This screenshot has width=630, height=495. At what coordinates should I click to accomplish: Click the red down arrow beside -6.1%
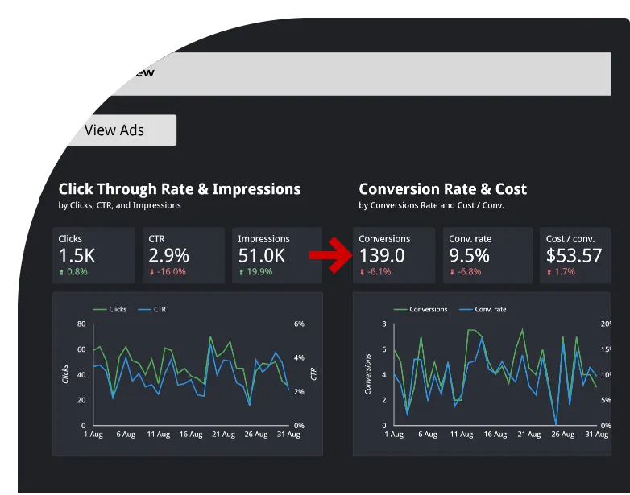pos(363,273)
